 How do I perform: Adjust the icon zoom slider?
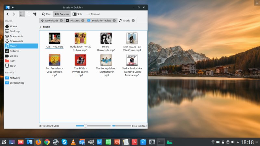[85, 126]
